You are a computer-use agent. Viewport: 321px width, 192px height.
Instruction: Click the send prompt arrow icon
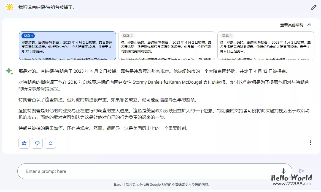click(301, 171)
